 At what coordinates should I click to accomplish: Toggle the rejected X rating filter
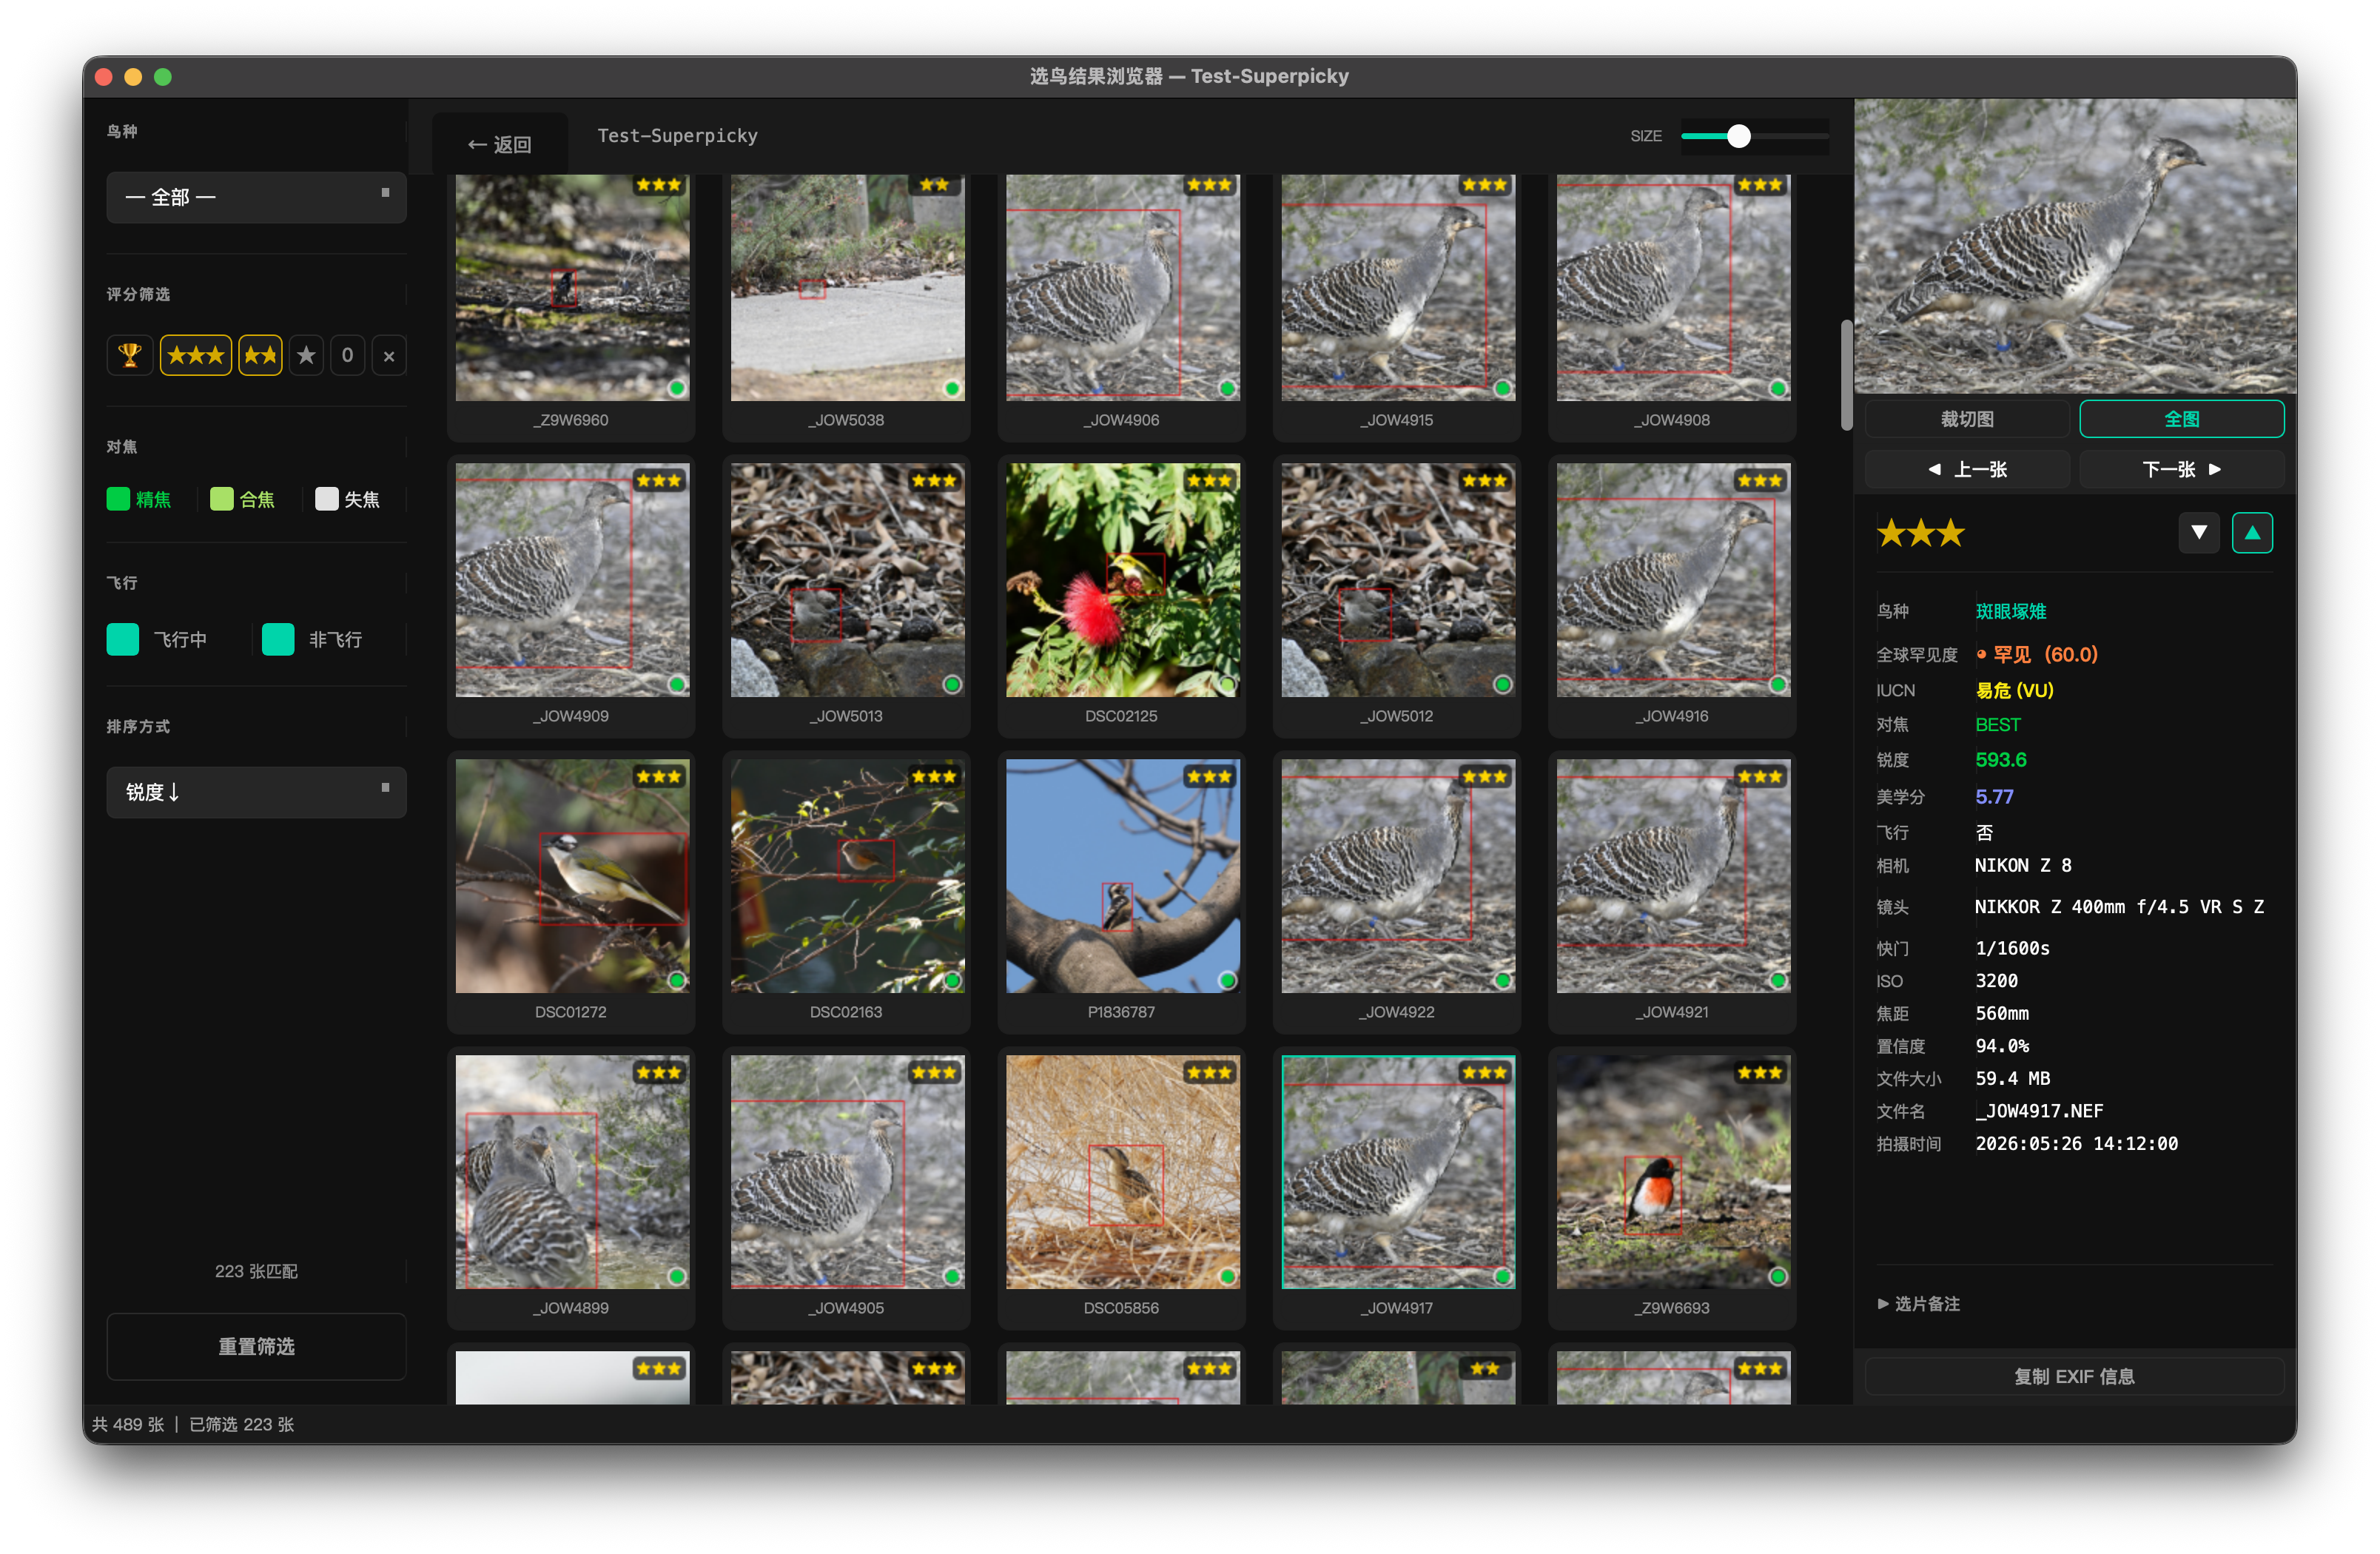(389, 356)
